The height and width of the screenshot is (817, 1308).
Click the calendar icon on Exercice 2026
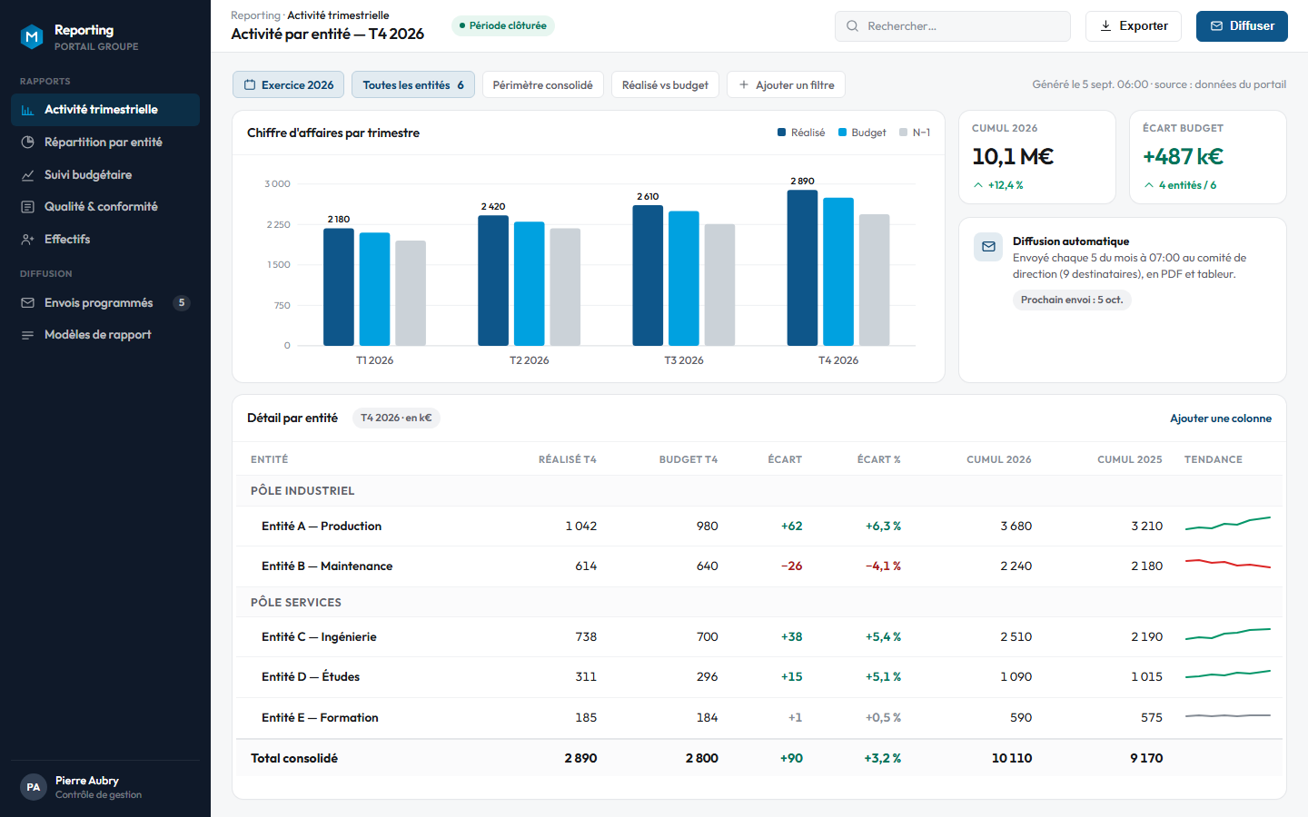click(x=250, y=85)
